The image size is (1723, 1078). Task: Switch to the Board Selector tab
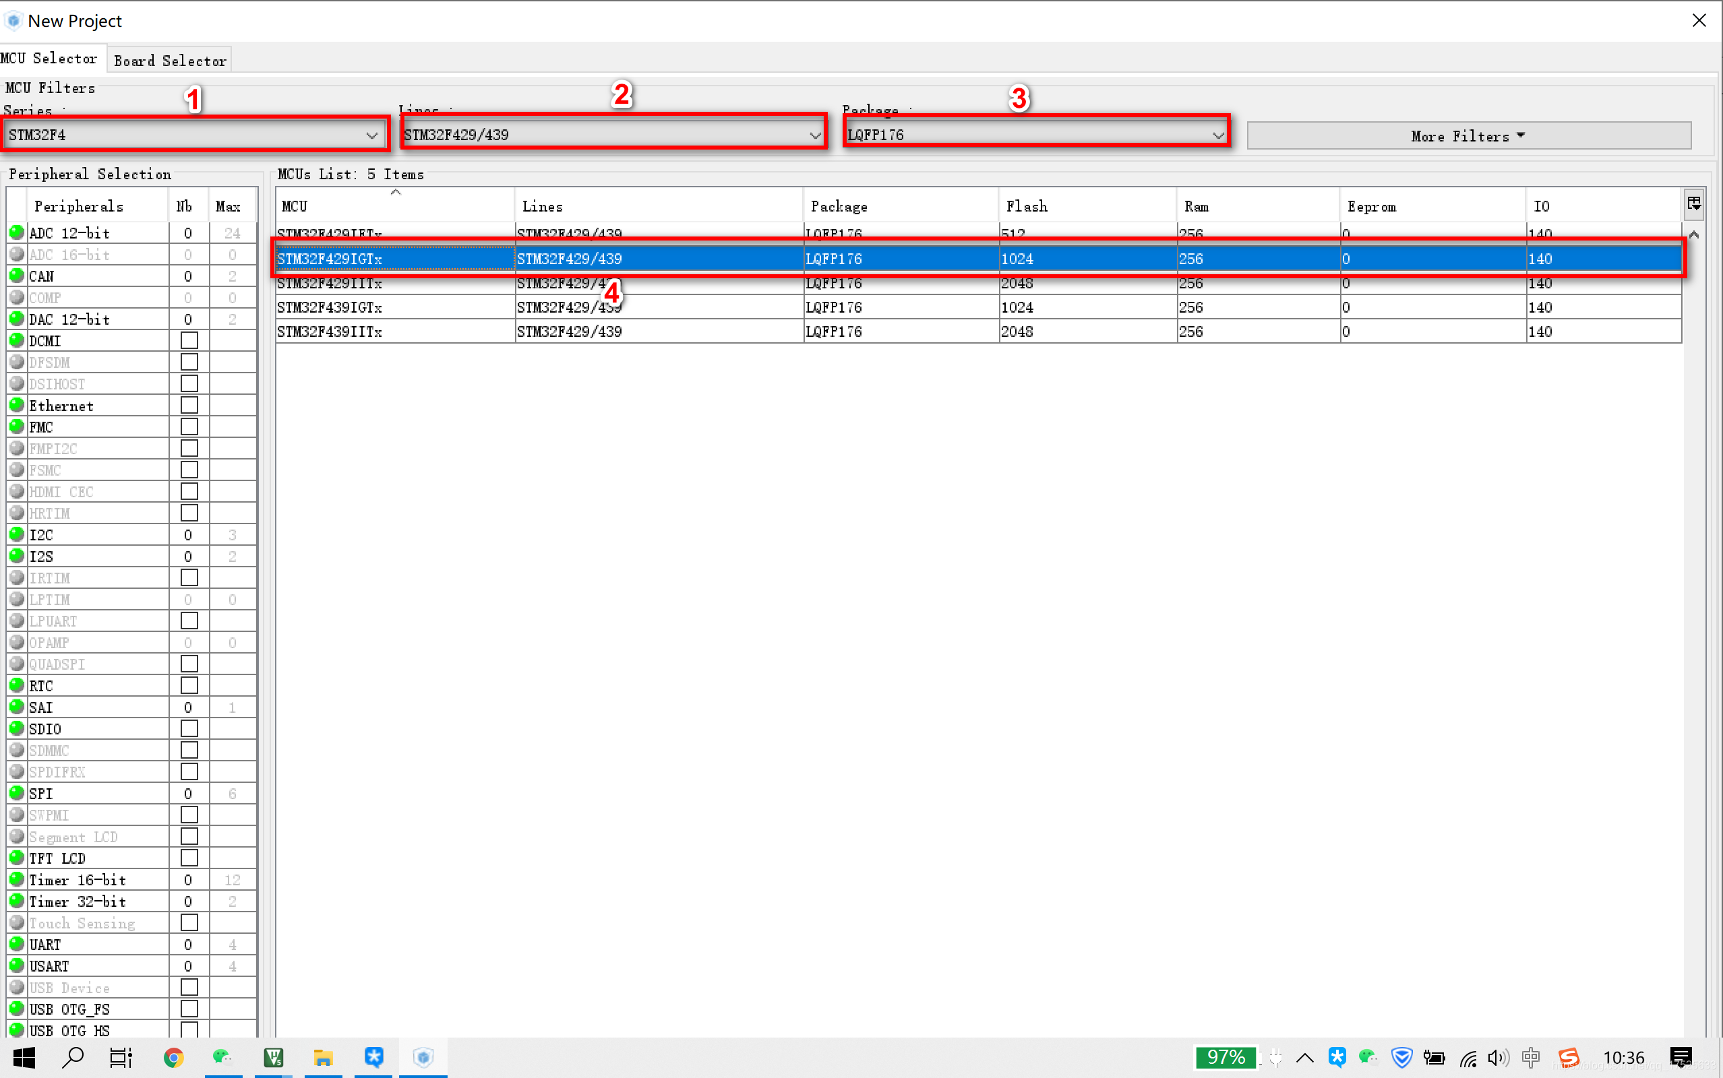click(170, 61)
